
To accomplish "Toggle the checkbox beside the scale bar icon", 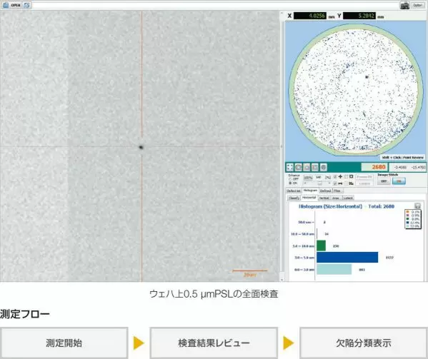I will (335, 183).
